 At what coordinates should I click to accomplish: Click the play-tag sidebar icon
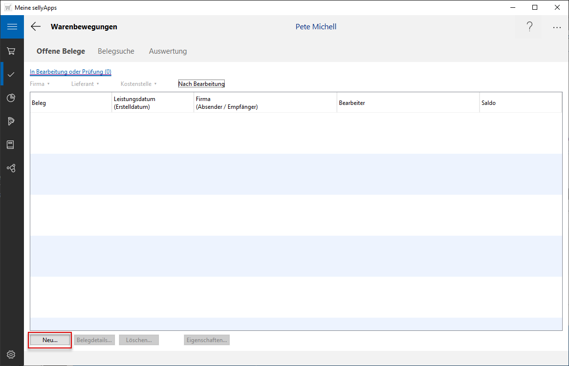(x=11, y=121)
